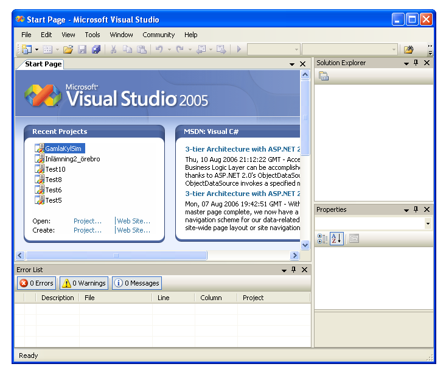The image size is (446, 375).
Task: Open the File menu
Action: [x=26, y=35]
